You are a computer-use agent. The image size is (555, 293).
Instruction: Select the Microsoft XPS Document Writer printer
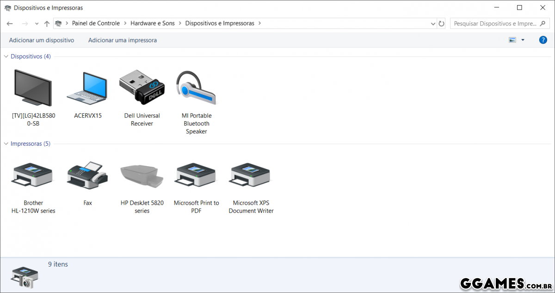tap(251, 176)
